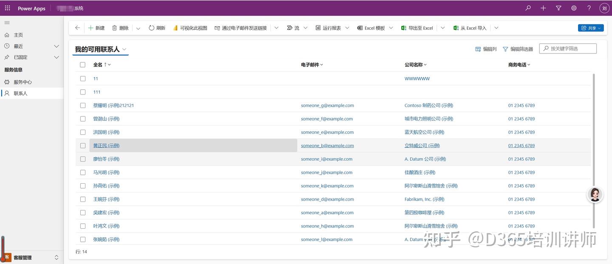Screen dimensions: 612x264
Task: Check the row for 曾澍山 (示例)
Action: tap(82, 119)
